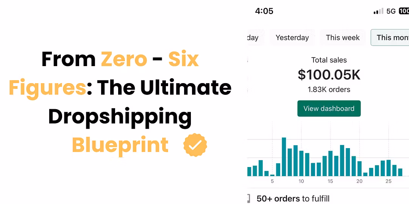Viewport: 409px width, 204px height.
Task: Select the This week filter
Action: (x=343, y=38)
